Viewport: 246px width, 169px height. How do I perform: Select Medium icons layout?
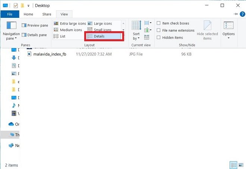tap(68, 30)
